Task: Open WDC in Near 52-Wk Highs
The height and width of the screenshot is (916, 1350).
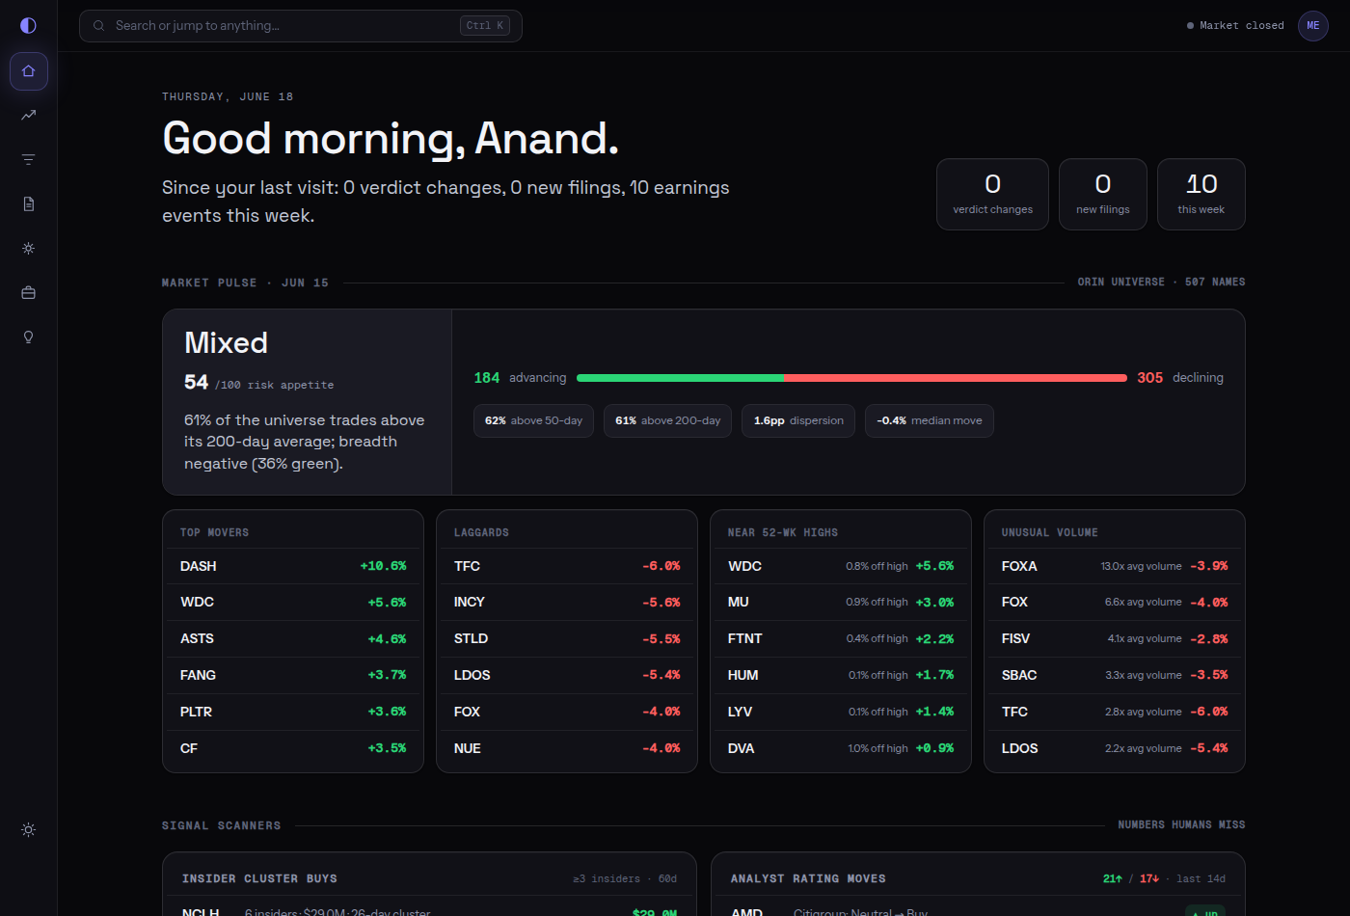Action: tap(841, 566)
